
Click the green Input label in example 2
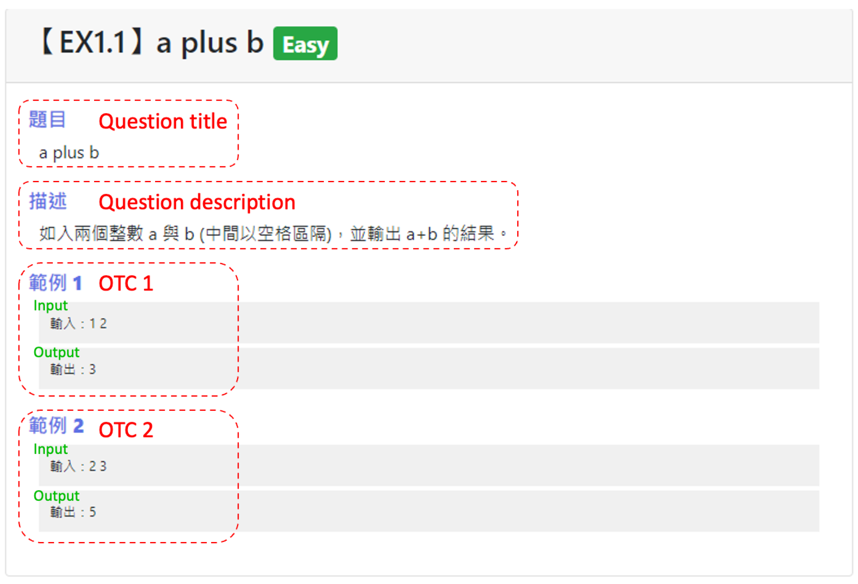click(x=50, y=449)
